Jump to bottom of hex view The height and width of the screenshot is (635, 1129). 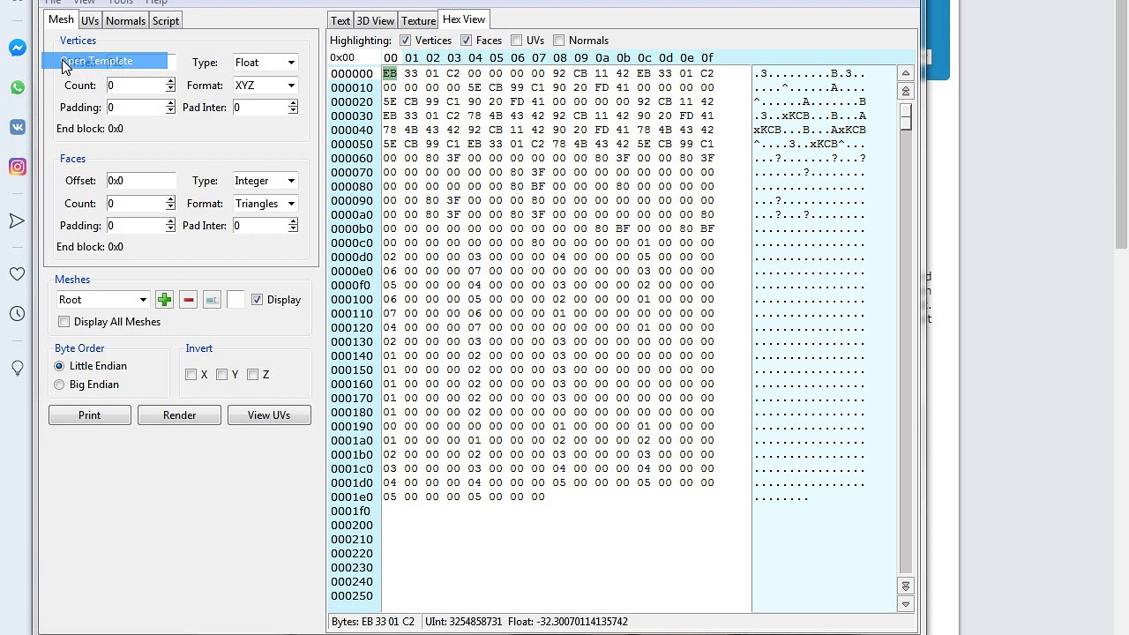click(905, 586)
